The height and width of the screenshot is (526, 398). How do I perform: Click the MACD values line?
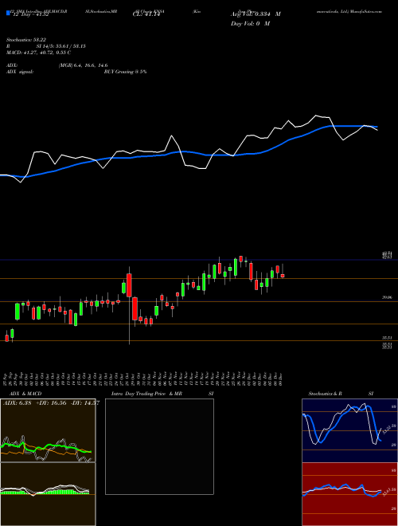click(38, 53)
